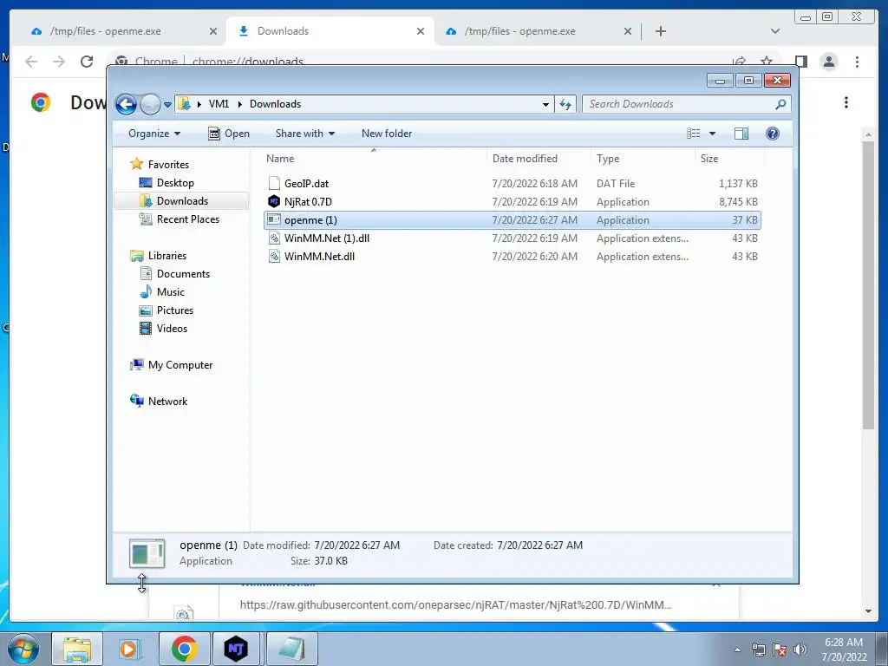Viewport: 888px width, 666px height.
Task: Click the volume tray icon
Action: pos(800,650)
